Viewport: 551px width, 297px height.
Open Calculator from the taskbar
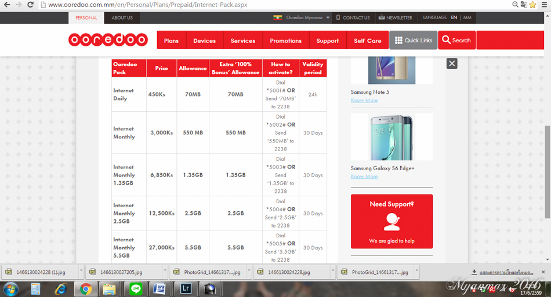point(35,289)
